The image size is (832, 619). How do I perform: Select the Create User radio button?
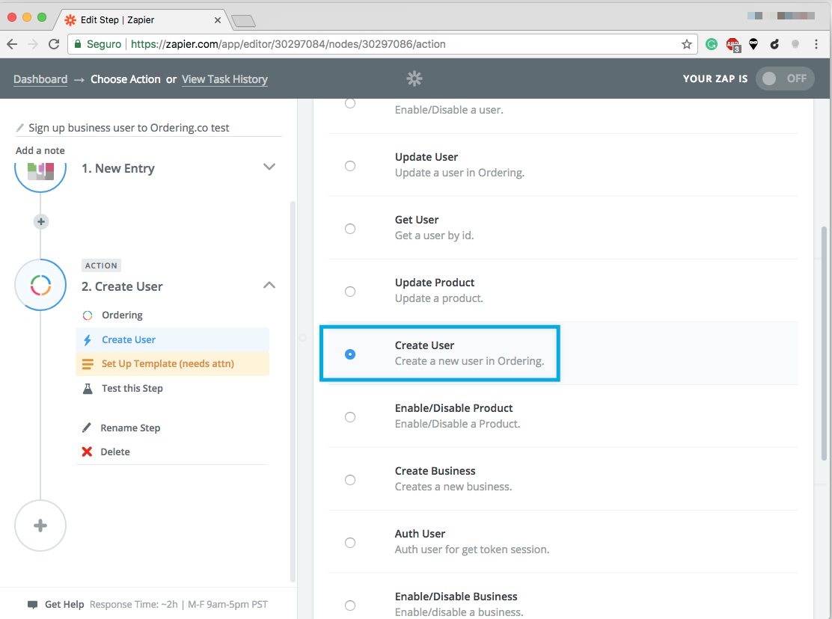350,354
